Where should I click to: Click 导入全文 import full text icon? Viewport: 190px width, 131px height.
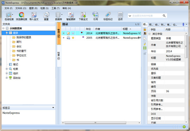[34, 16]
